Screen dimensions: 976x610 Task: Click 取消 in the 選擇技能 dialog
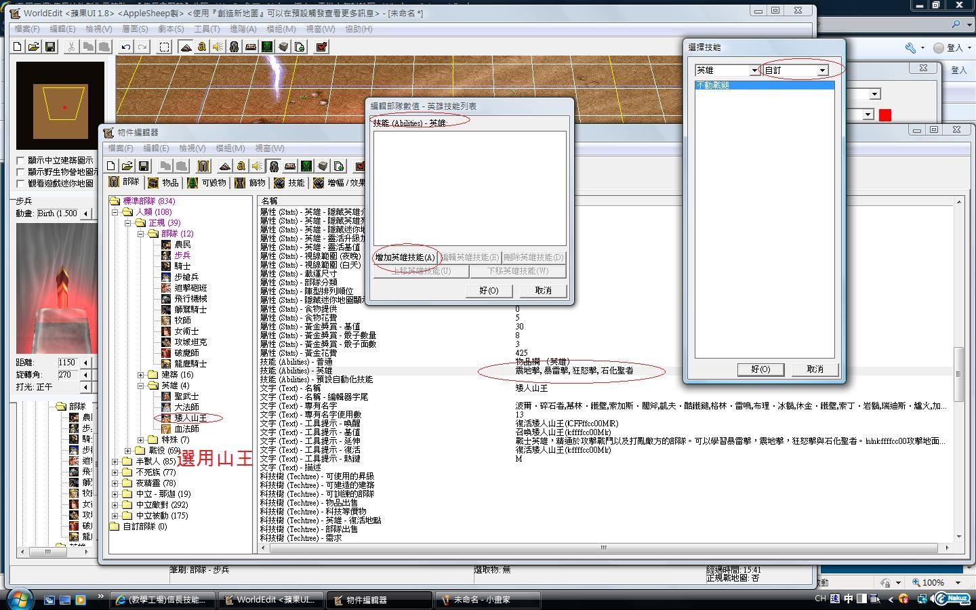[x=815, y=369]
